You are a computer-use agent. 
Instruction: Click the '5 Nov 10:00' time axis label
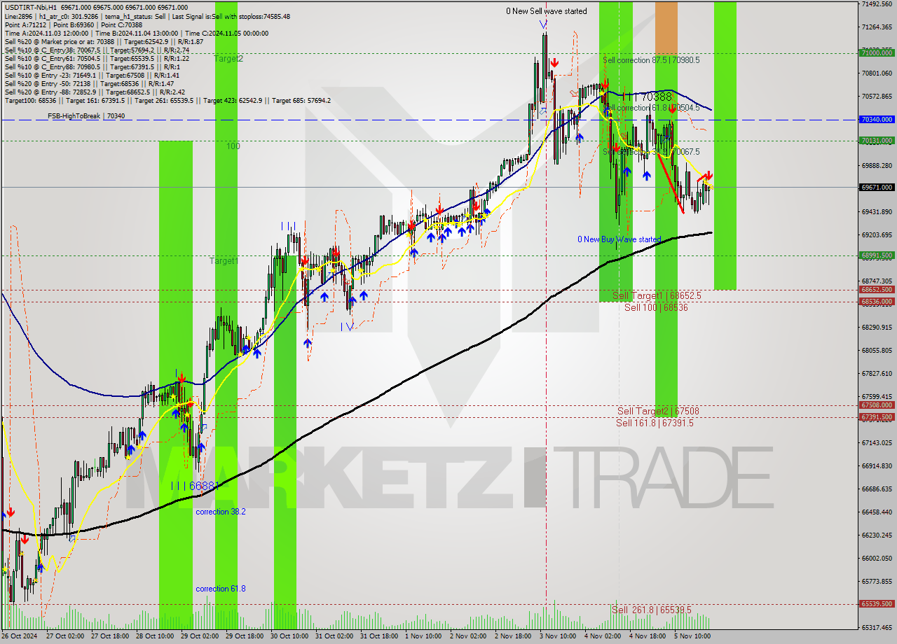coord(692,636)
